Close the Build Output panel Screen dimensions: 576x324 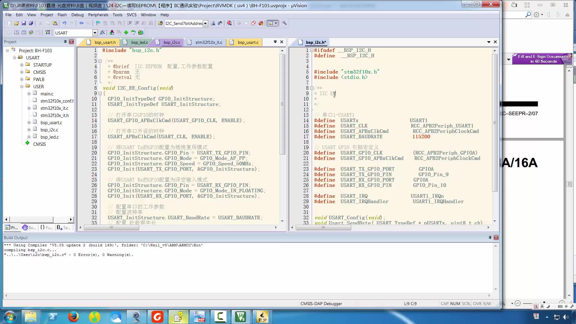pos(496,237)
